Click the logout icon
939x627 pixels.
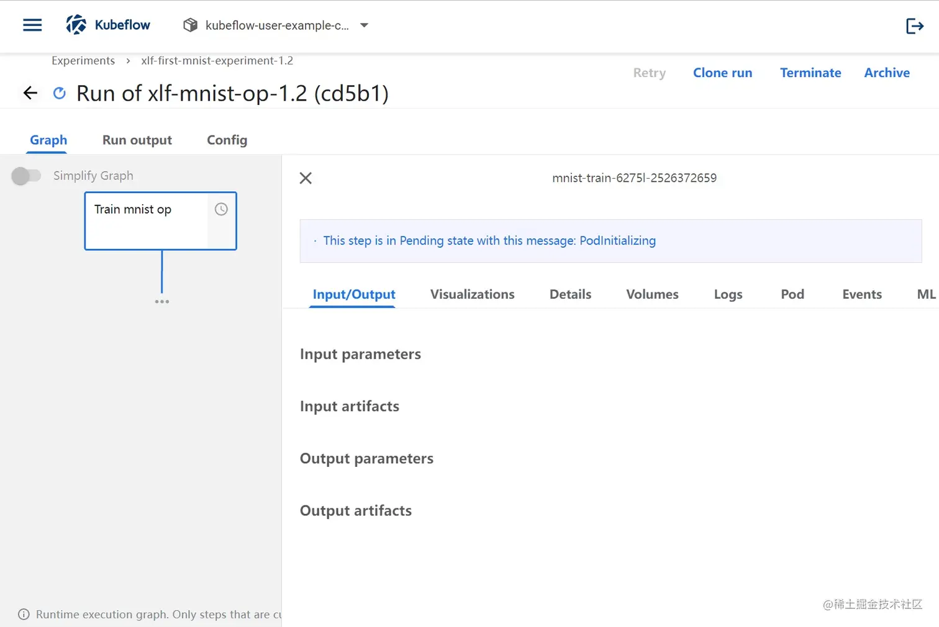point(914,25)
